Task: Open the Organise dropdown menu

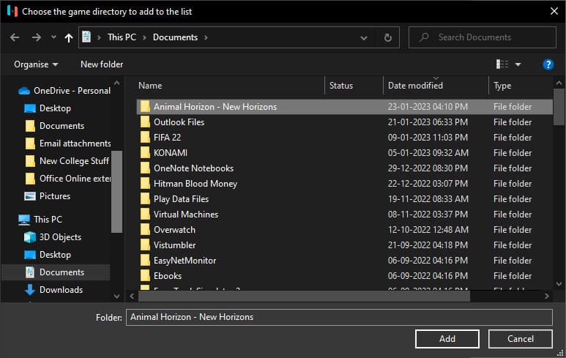Action: [x=36, y=64]
